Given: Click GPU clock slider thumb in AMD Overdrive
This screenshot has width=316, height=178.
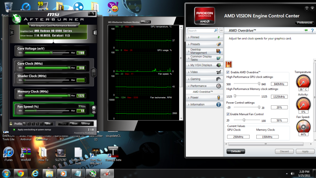Looking at the screenshot, I should (259, 84).
